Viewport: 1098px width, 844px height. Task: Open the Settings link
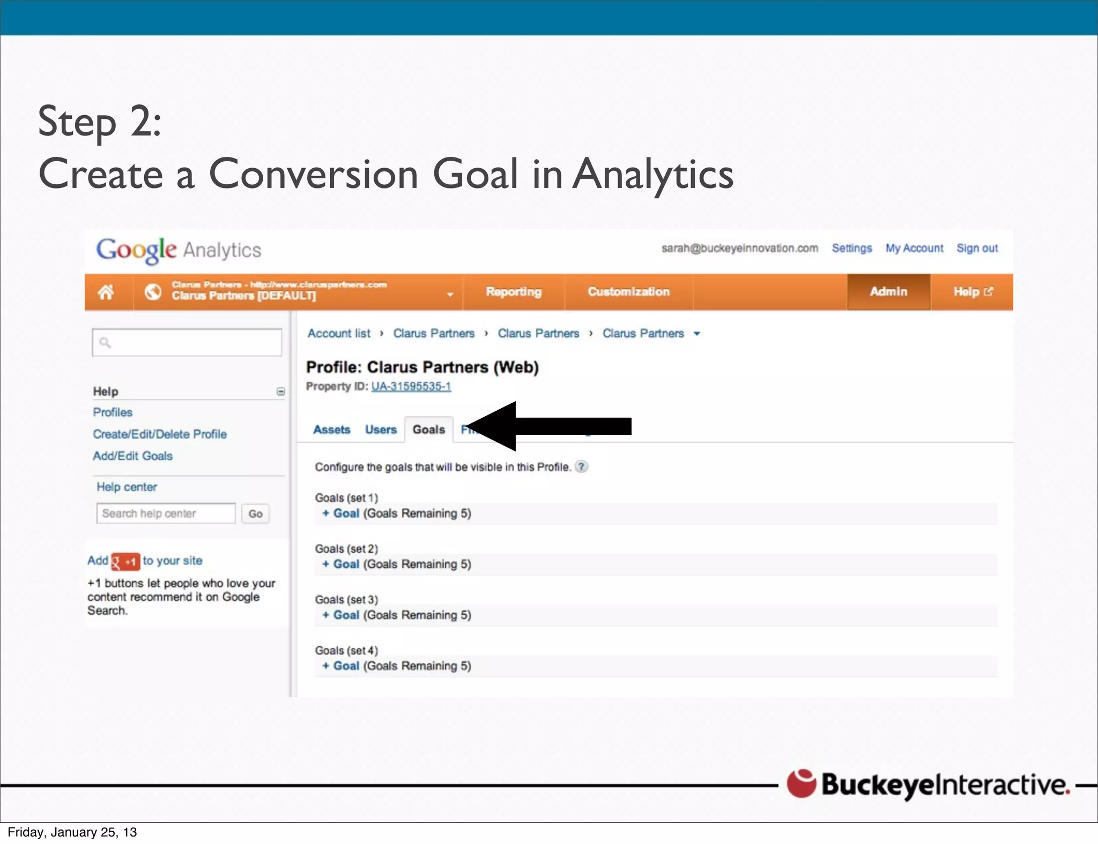(x=851, y=248)
